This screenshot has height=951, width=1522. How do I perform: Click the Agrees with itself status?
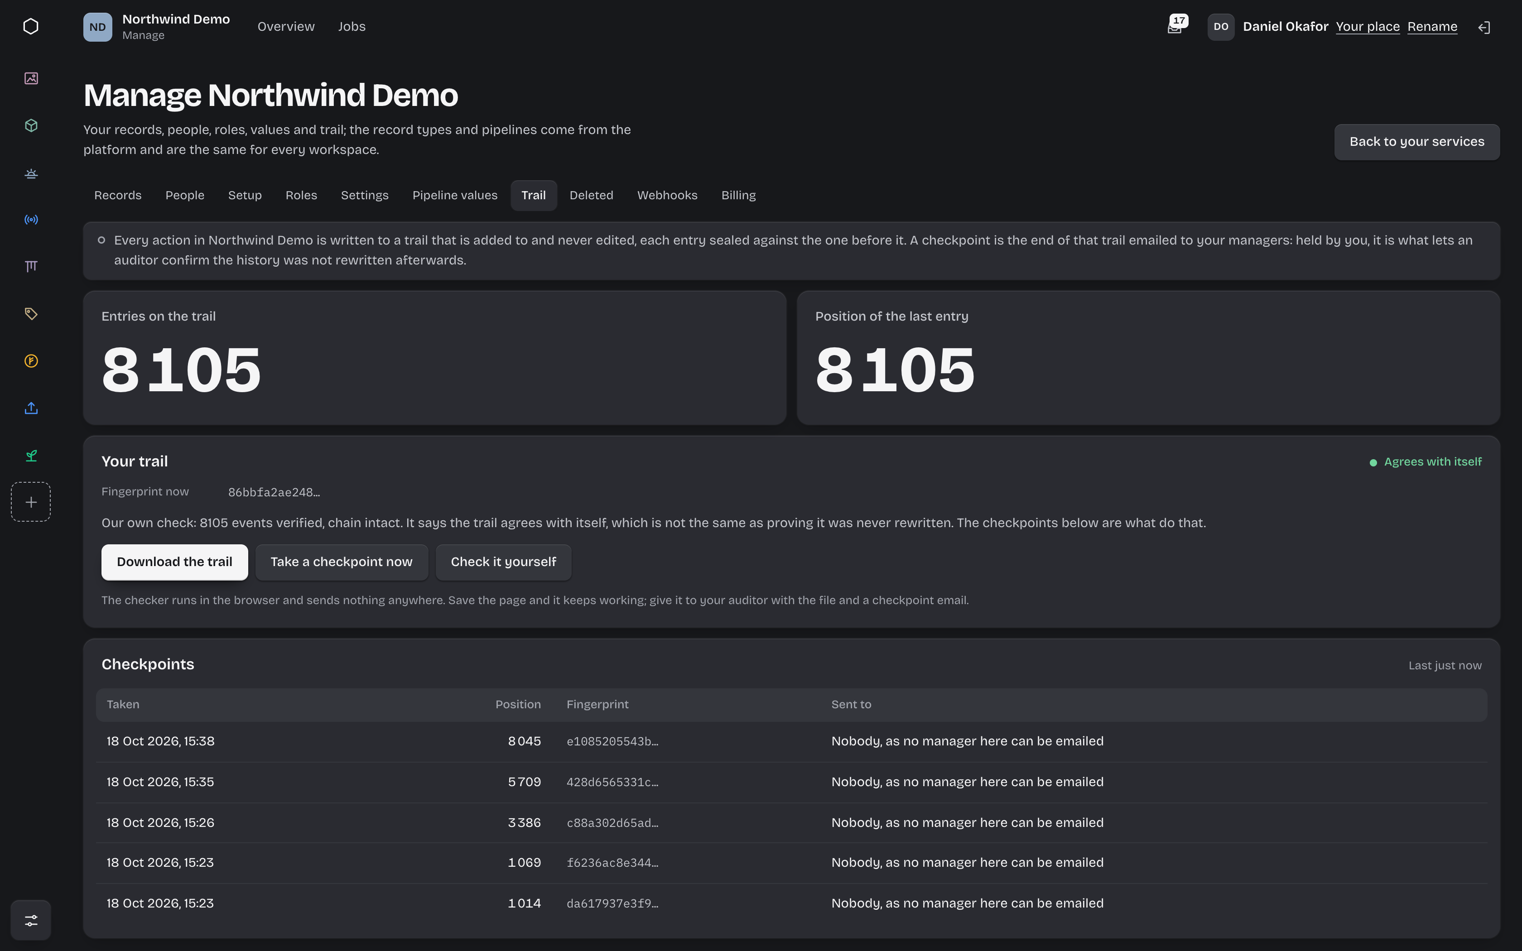click(x=1426, y=461)
